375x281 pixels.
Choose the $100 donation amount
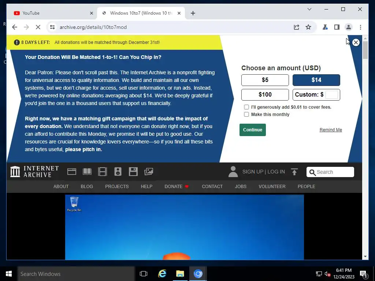click(x=265, y=95)
